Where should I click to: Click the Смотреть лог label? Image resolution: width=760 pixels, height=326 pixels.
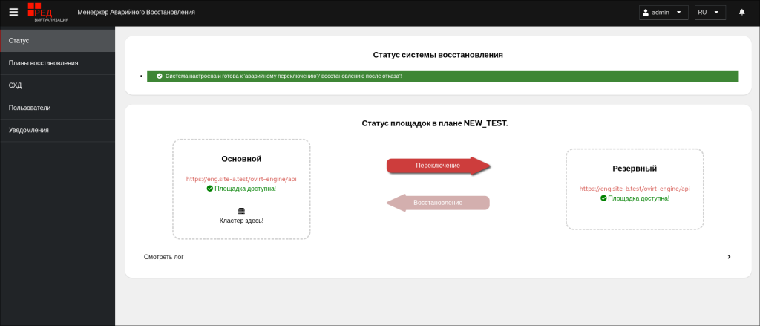164,257
